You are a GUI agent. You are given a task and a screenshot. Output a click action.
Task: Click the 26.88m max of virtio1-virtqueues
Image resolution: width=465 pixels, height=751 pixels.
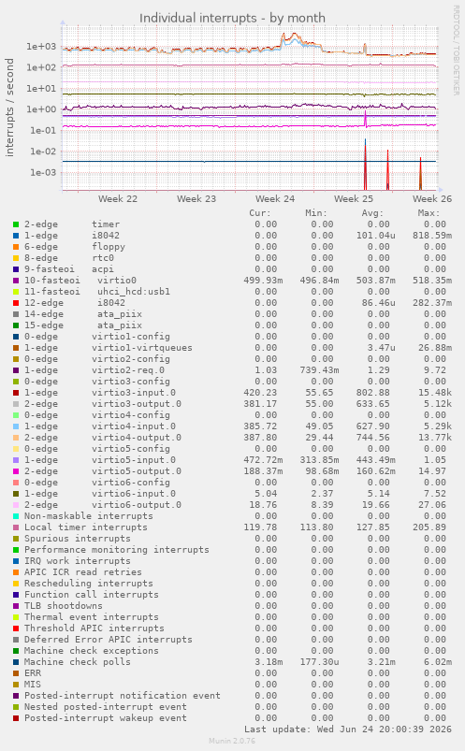pyautogui.click(x=435, y=348)
